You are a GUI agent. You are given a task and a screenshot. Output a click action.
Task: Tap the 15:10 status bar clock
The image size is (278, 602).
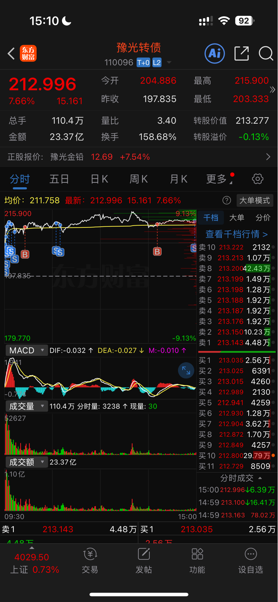coord(44,21)
